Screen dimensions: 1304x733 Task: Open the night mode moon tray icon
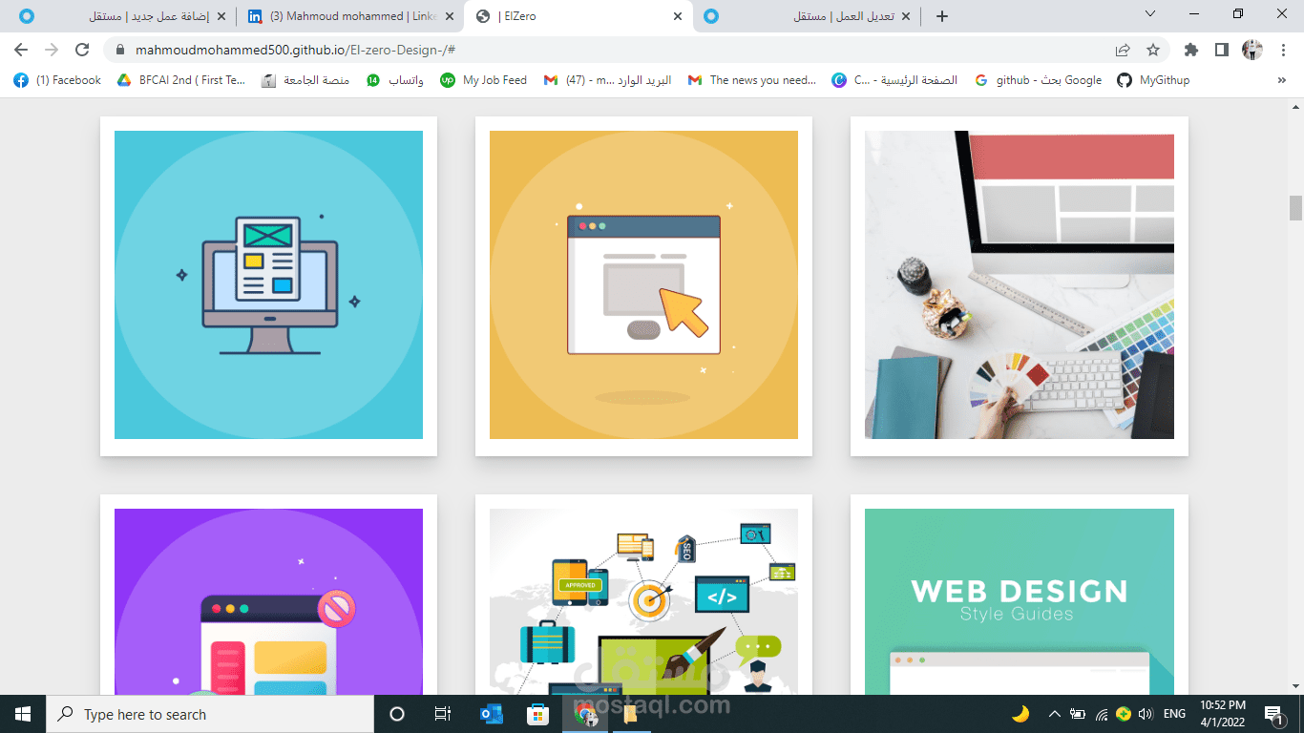[x=1020, y=714]
